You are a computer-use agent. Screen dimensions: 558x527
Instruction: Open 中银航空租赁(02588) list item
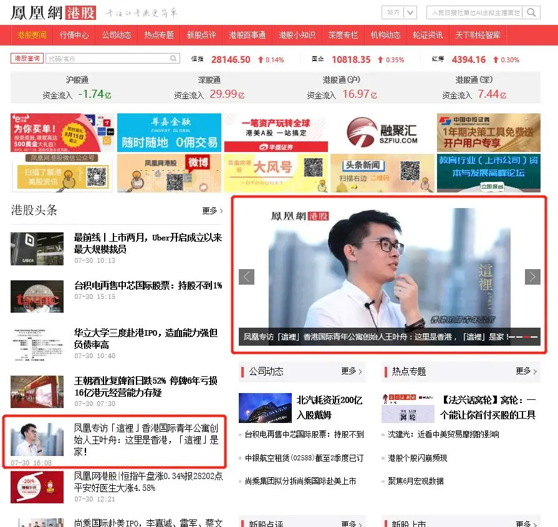tap(304, 458)
